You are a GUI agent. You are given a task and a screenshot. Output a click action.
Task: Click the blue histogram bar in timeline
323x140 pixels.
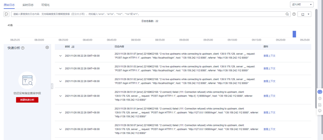pos(294,34)
